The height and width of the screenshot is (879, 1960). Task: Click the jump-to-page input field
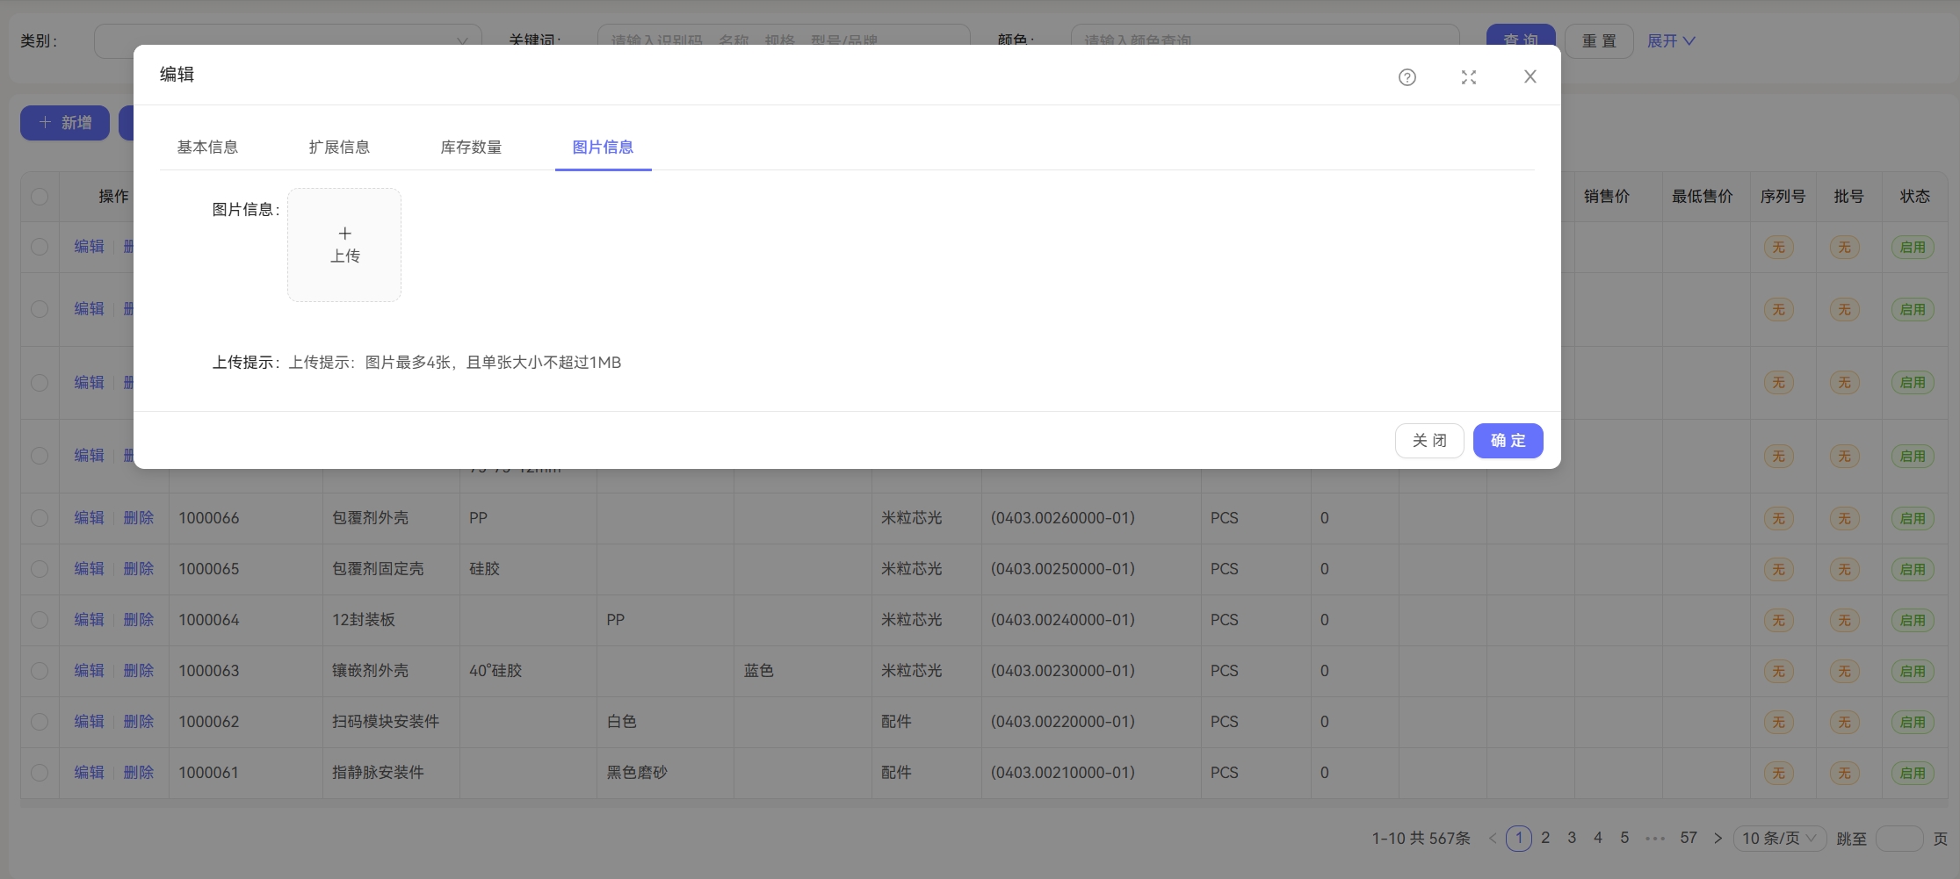click(x=1899, y=839)
